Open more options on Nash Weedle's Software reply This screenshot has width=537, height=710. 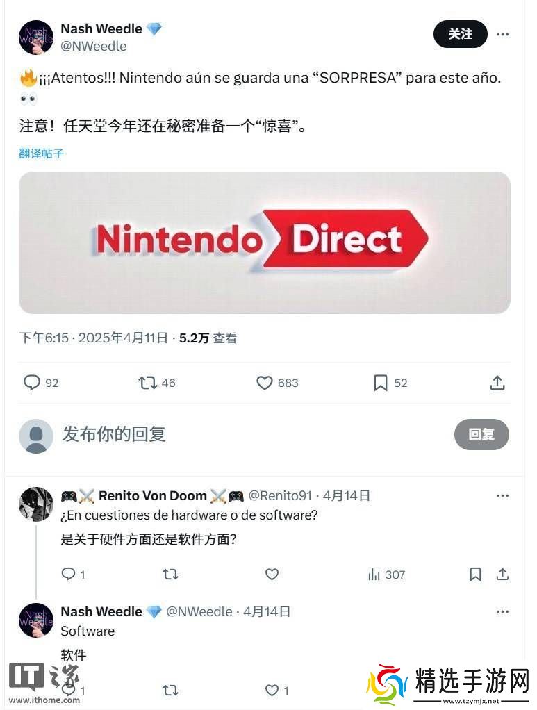tap(502, 612)
